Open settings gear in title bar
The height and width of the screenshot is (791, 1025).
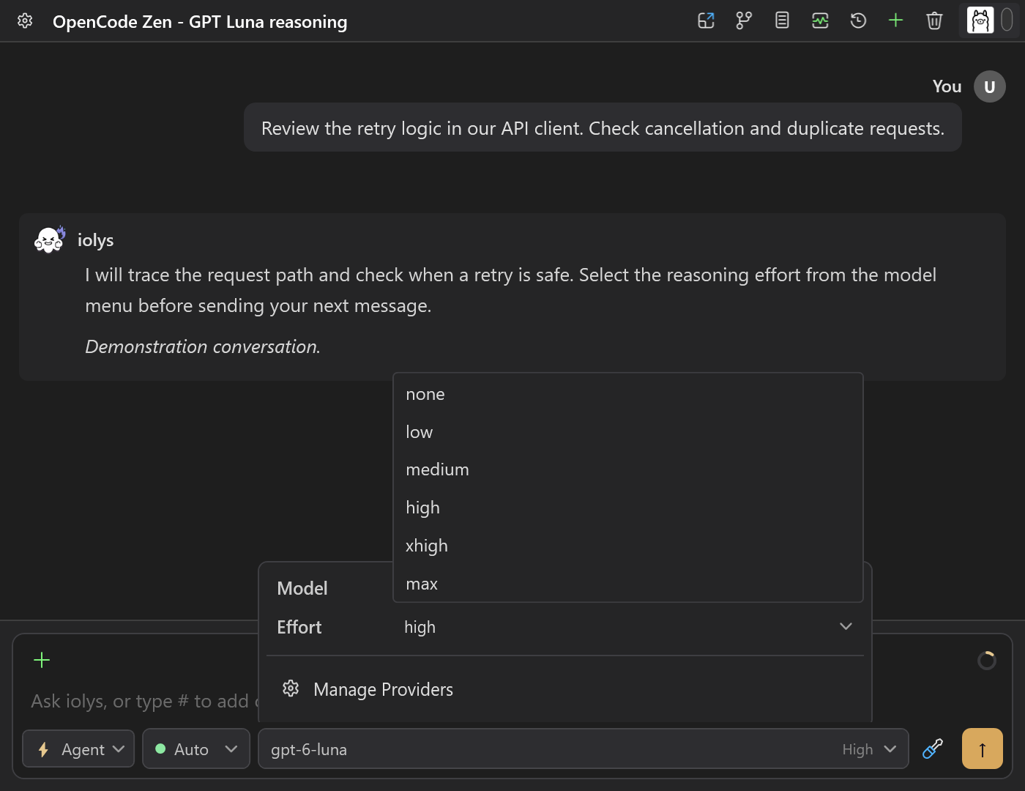tap(25, 21)
